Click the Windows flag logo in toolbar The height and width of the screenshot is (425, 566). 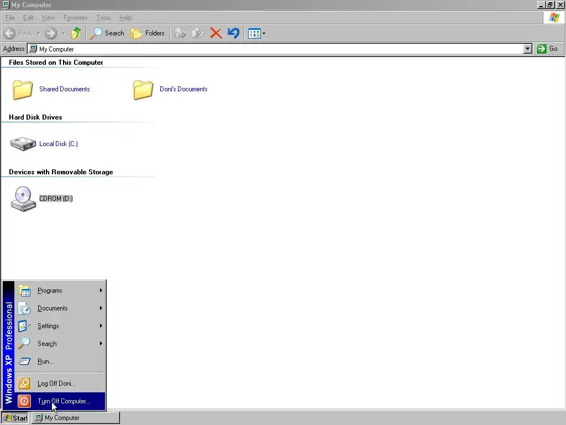[x=554, y=18]
